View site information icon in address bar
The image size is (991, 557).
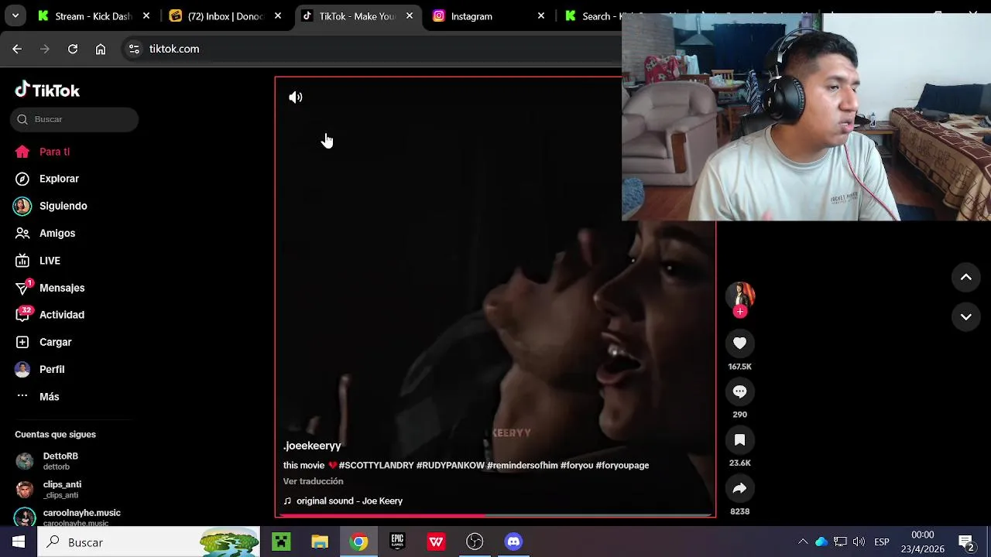click(x=134, y=49)
